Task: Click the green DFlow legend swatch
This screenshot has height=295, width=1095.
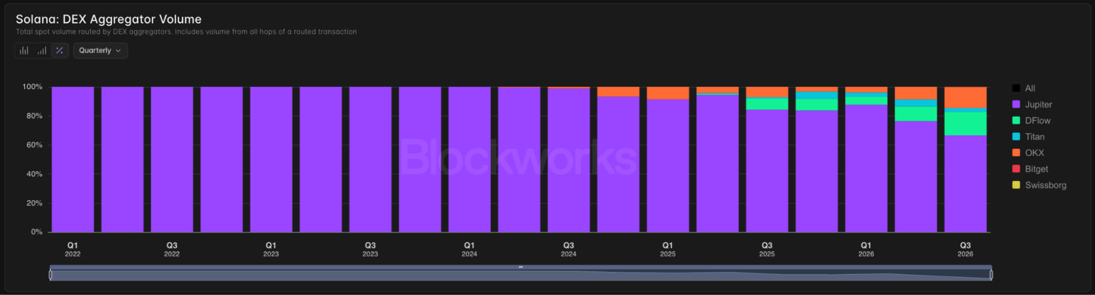Action: point(1016,121)
